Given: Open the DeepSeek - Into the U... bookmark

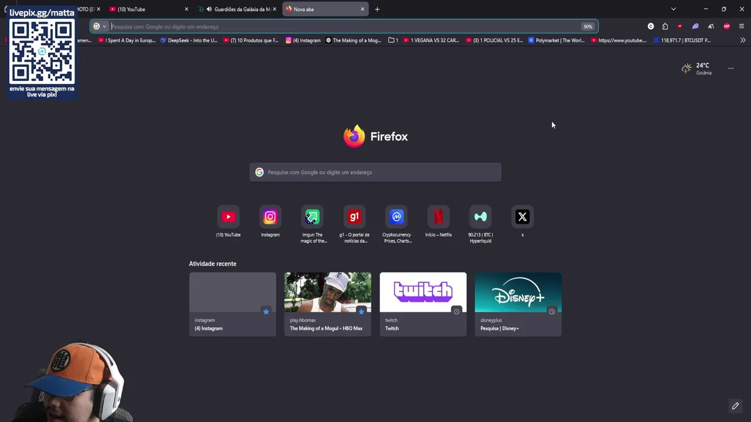Looking at the screenshot, I should coord(189,40).
